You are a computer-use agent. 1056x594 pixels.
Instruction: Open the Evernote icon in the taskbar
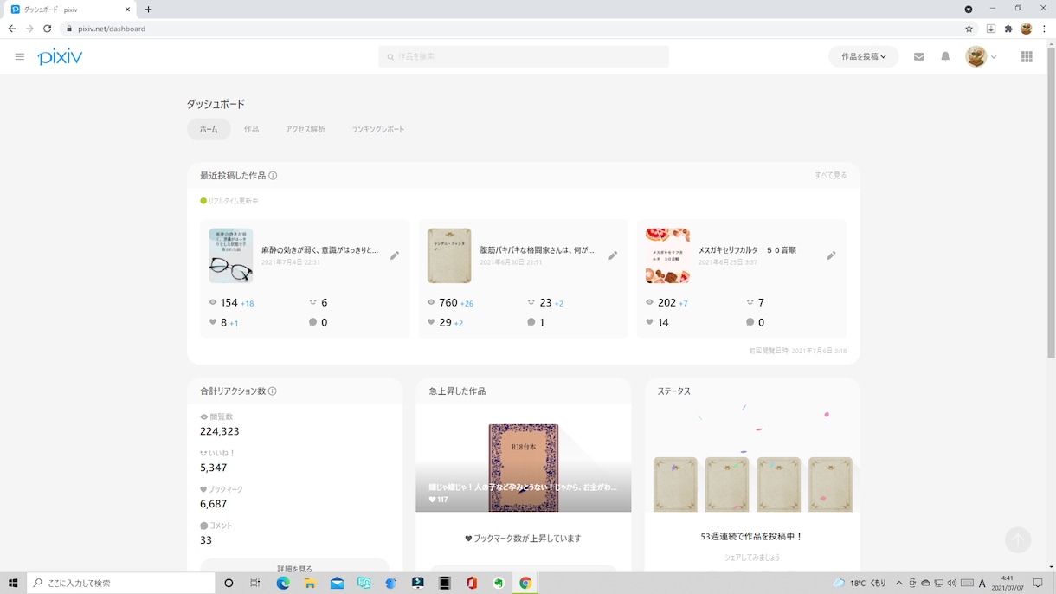pos(499,584)
